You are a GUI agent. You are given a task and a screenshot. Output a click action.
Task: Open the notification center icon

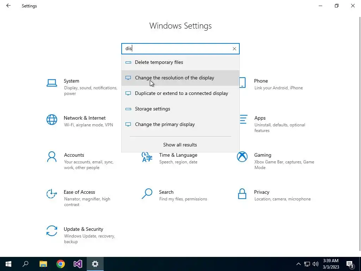pyautogui.click(x=350, y=264)
